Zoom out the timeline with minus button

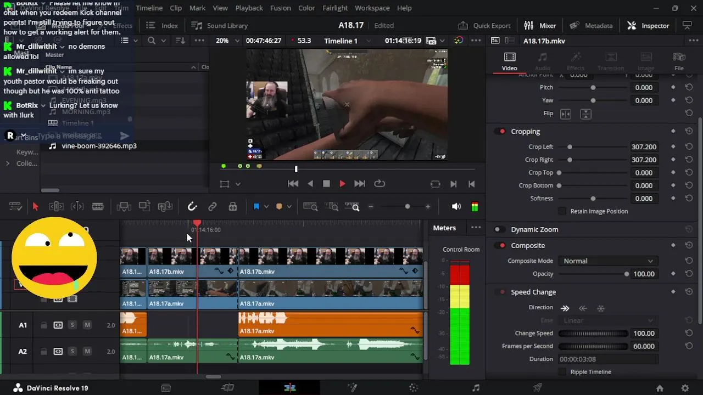pos(371,207)
